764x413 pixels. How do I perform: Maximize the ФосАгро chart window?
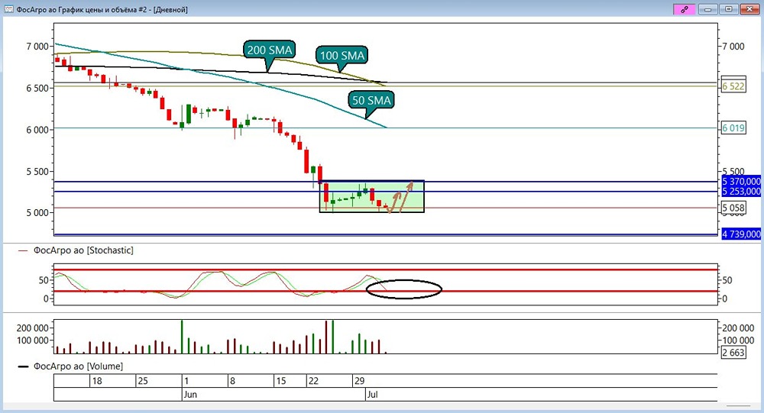click(x=729, y=9)
